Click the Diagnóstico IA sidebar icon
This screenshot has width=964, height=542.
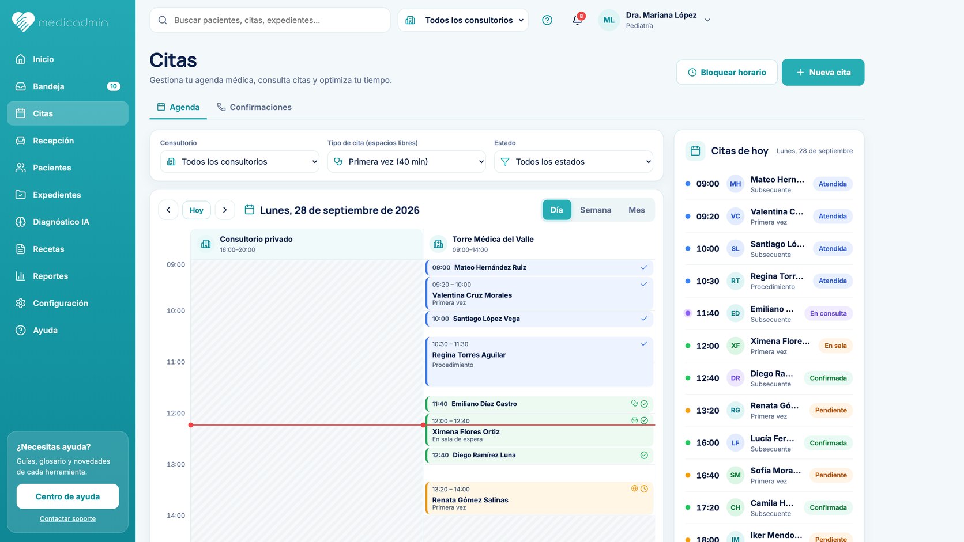21,222
